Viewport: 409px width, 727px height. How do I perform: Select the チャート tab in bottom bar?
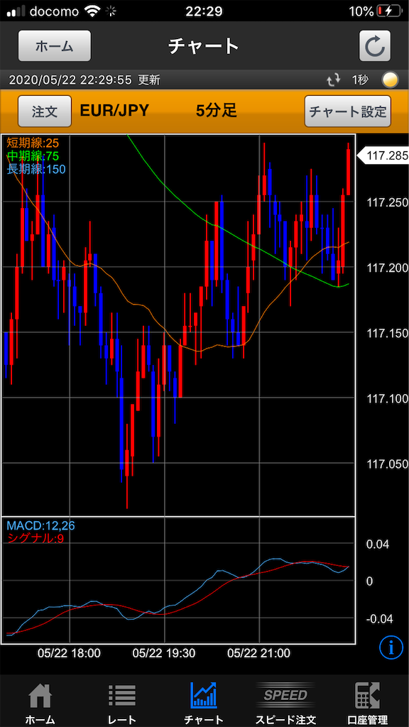204,703
